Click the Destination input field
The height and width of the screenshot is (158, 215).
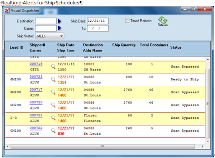click(x=46, y=21)
